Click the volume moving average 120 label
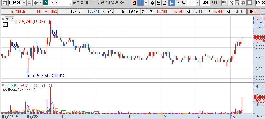265x119 pixels. click(x=50, y=85)
